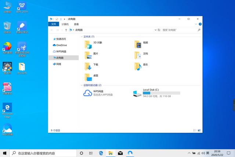The image size is (235, 157).
Task: Open the quick access toolbar customize dropdown
Action: [65, 19]
